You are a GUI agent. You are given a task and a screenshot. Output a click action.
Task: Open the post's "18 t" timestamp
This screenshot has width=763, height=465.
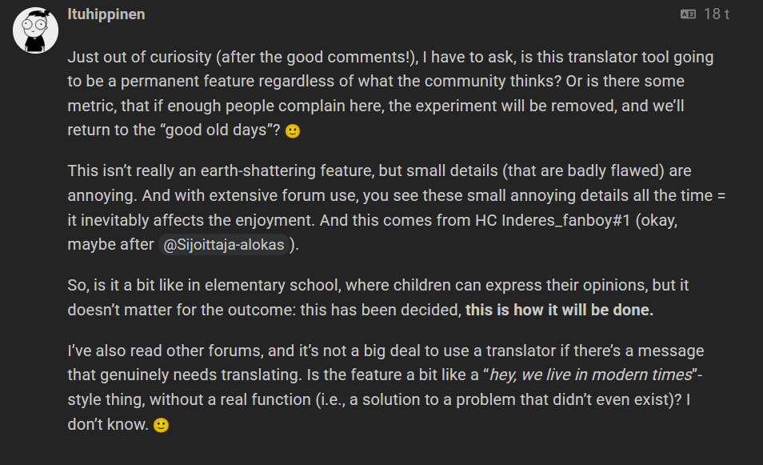coord(716,14)
